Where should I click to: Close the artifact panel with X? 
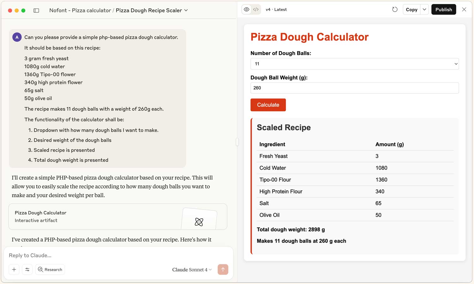click(x=464, y=9)
